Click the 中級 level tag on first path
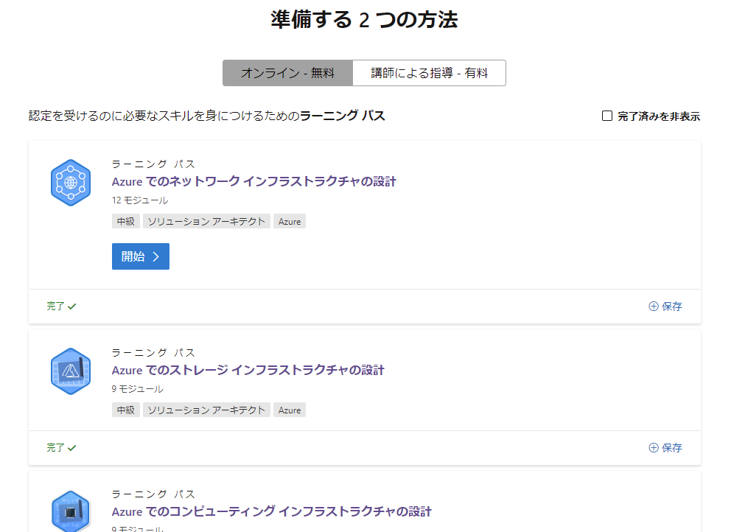731x532 pixels. point(125,221)
